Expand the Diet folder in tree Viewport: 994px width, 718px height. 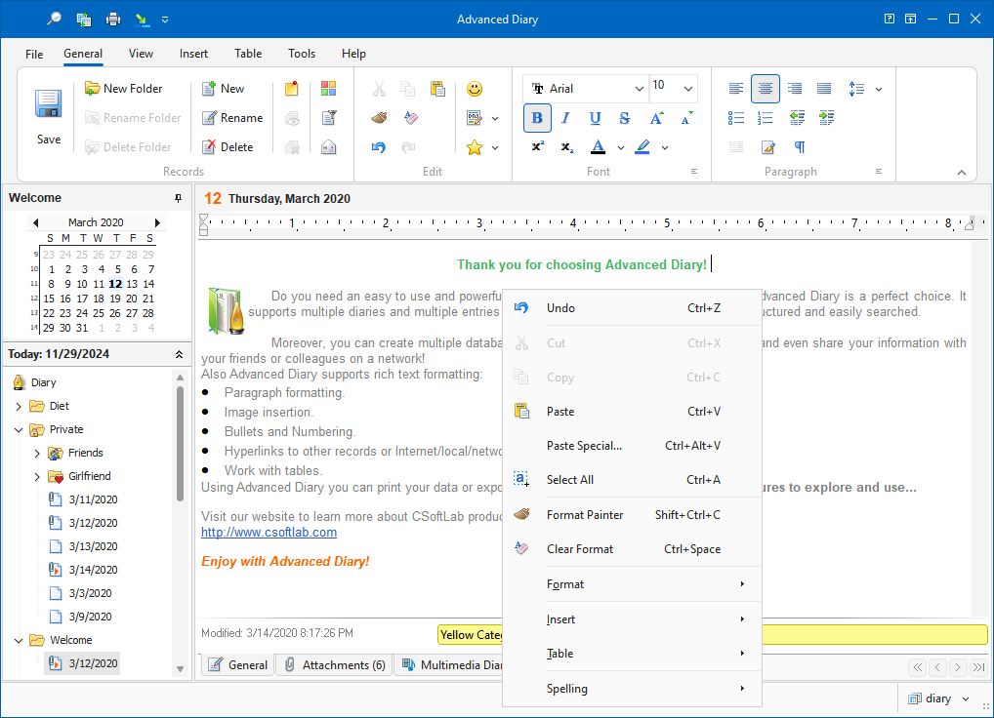19,406
